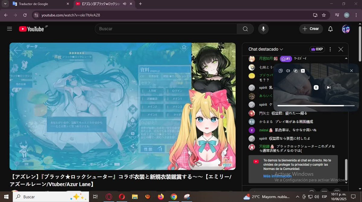Image resolution: width=362 pixels, height=202 pixels.
Task: Open Task View on taskbar
Action: [95, 197]
